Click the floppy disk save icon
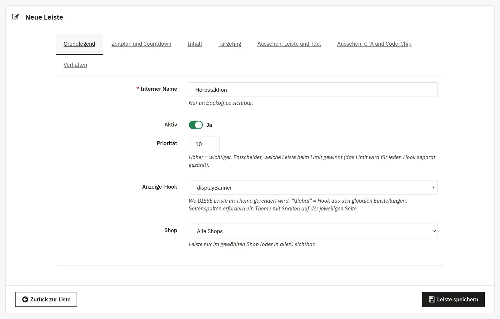This screenshot has width=500, height=319. pyautogui.click(x=432, y=300)
